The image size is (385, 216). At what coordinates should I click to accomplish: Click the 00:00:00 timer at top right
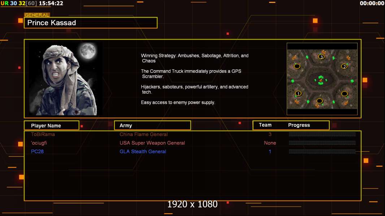372,3
